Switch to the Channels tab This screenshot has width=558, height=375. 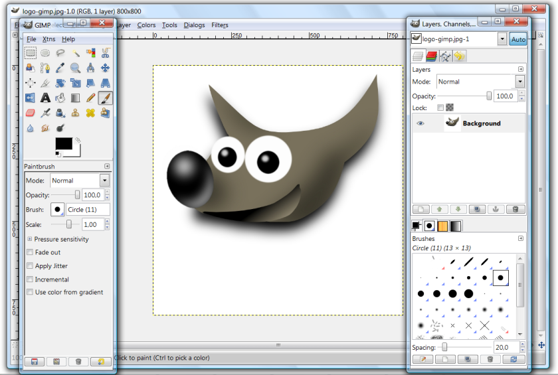[x=432, y=56]
